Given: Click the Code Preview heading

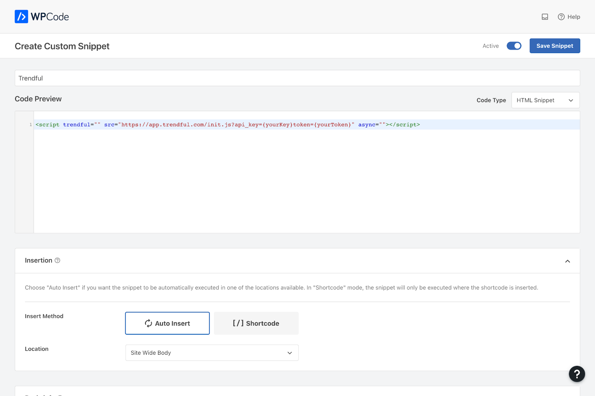Looking at the screenshot, I should click(38, 99).
